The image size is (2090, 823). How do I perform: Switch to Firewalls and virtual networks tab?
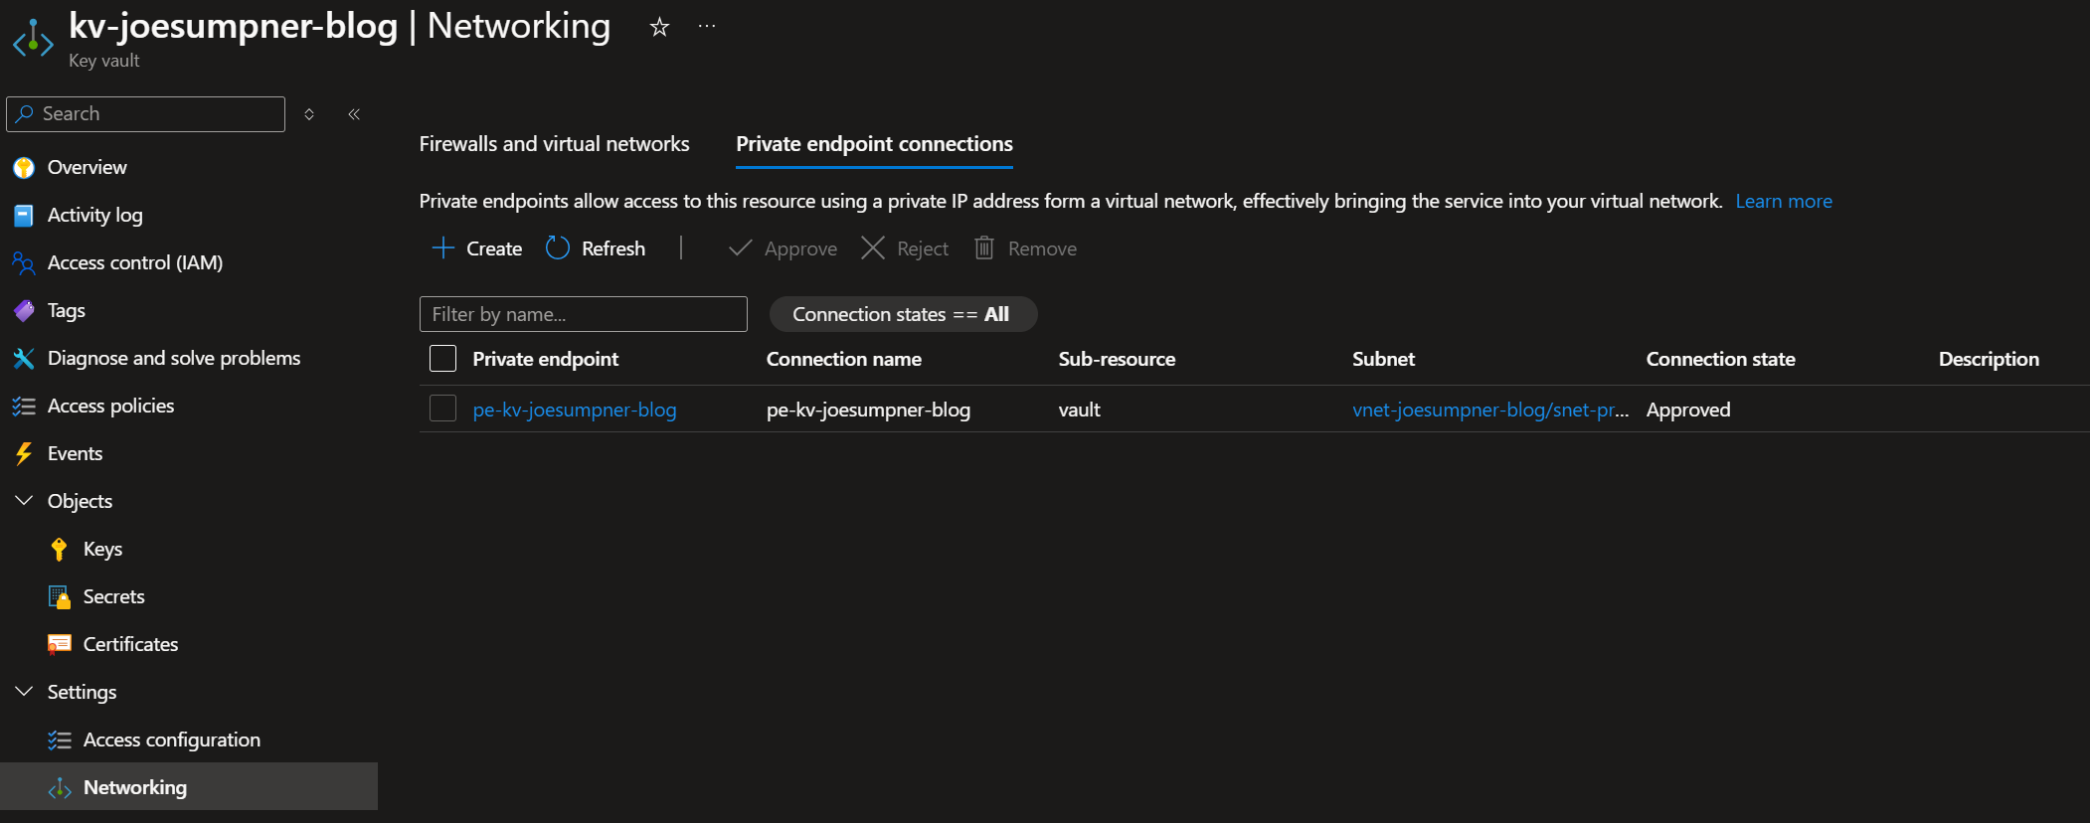pyautogui.click(x=554, y=144)
